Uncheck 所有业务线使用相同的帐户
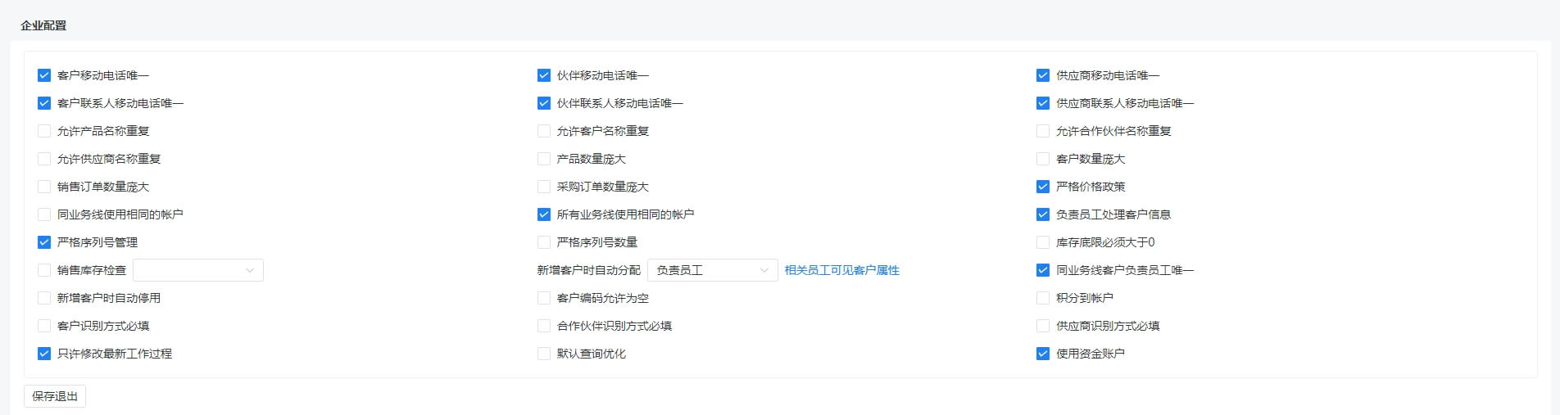The image size is (1560, 415). 544,214
